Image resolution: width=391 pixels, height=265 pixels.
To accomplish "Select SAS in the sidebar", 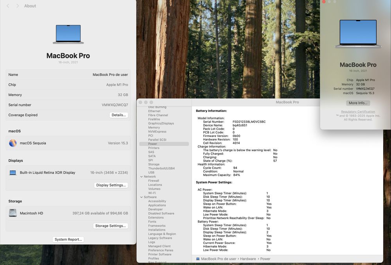I will coord(151,152).
